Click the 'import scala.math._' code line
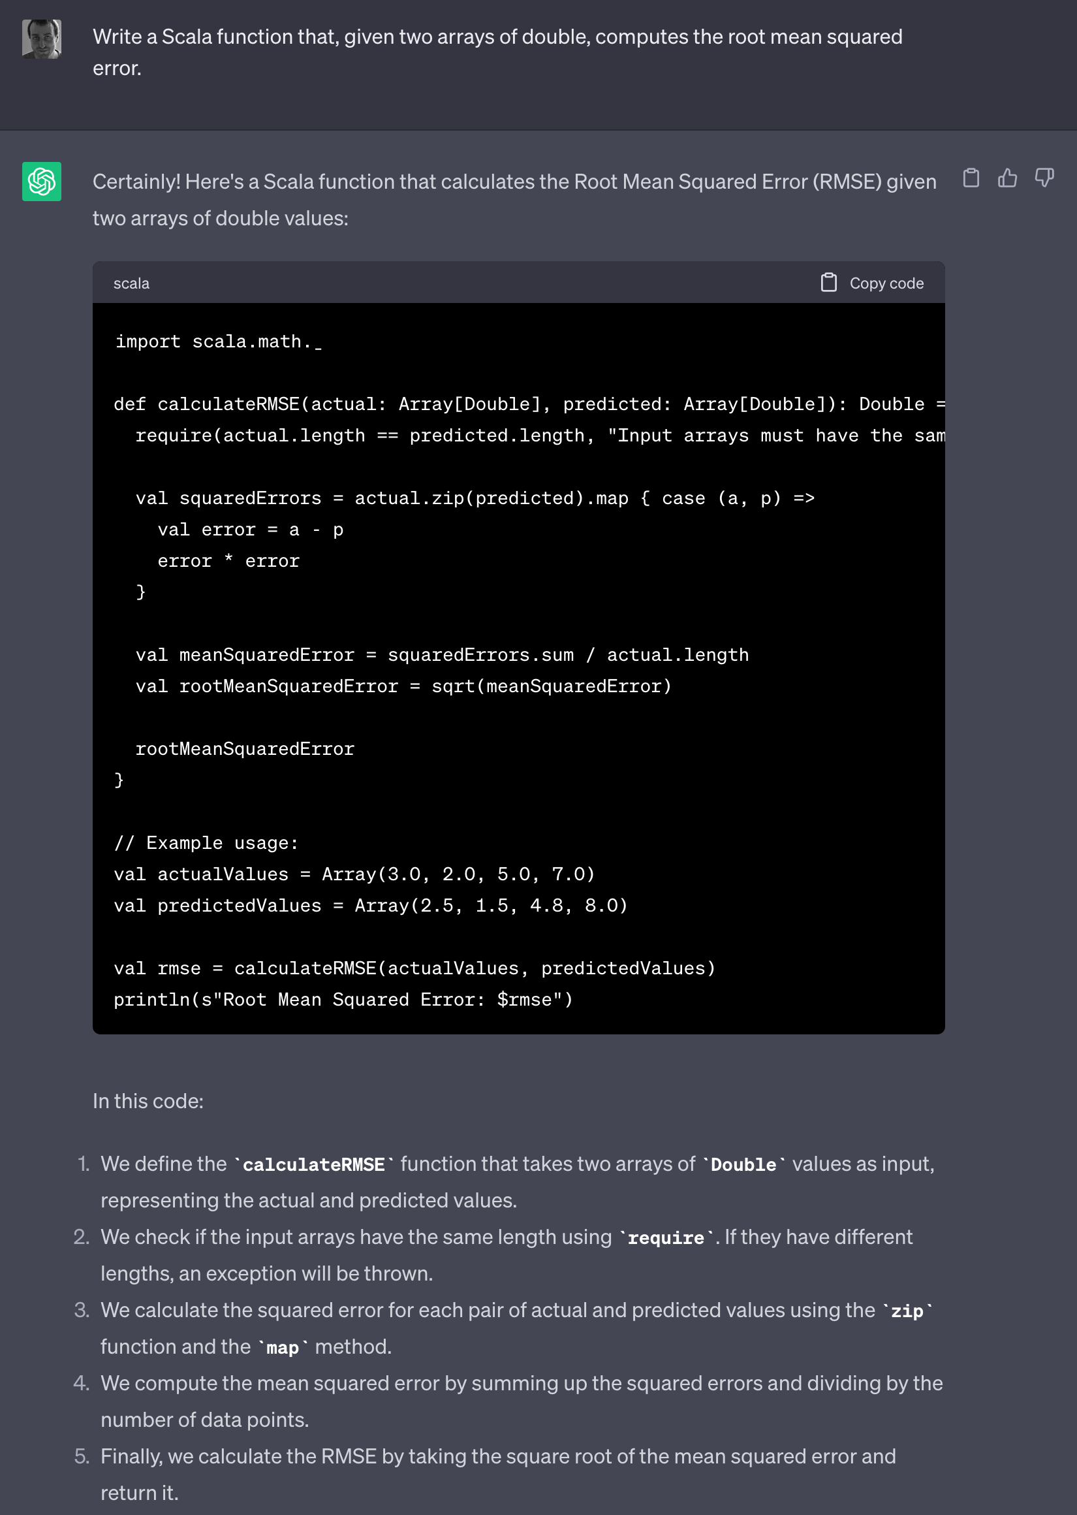The width and height of the screenshot is (1077, 1515). pyautogui.click(x=218, y=342)
